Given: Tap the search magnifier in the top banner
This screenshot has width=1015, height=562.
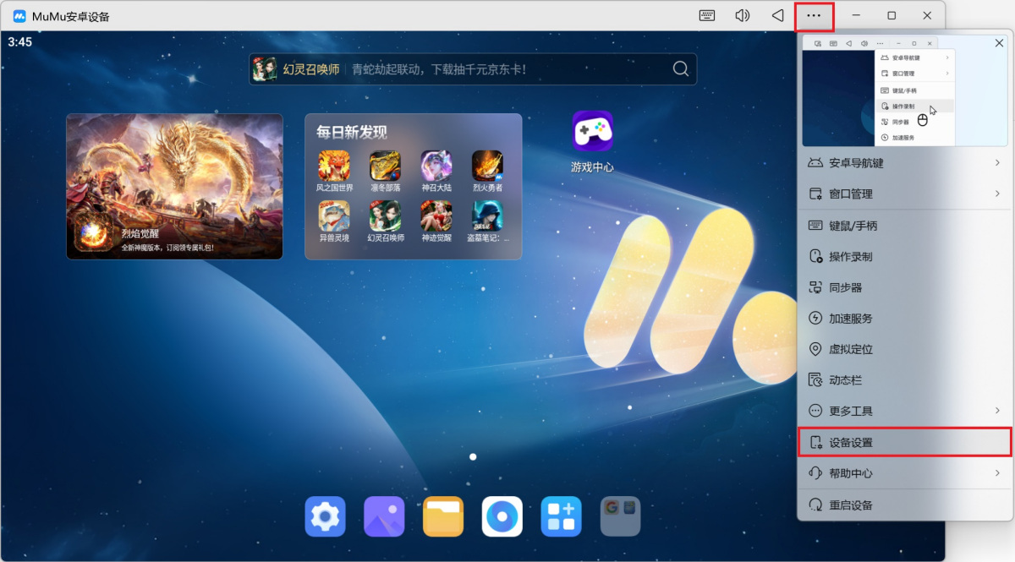Looking at the screenshot, I should tap(681, 68).
